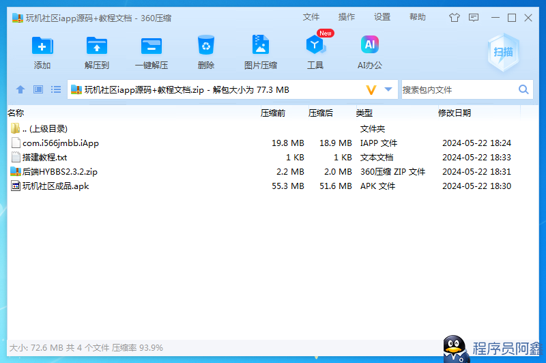Click the 51.6 MB compressed size cell
Viewport: 546px width, 363px height.
tap(335, 186)
